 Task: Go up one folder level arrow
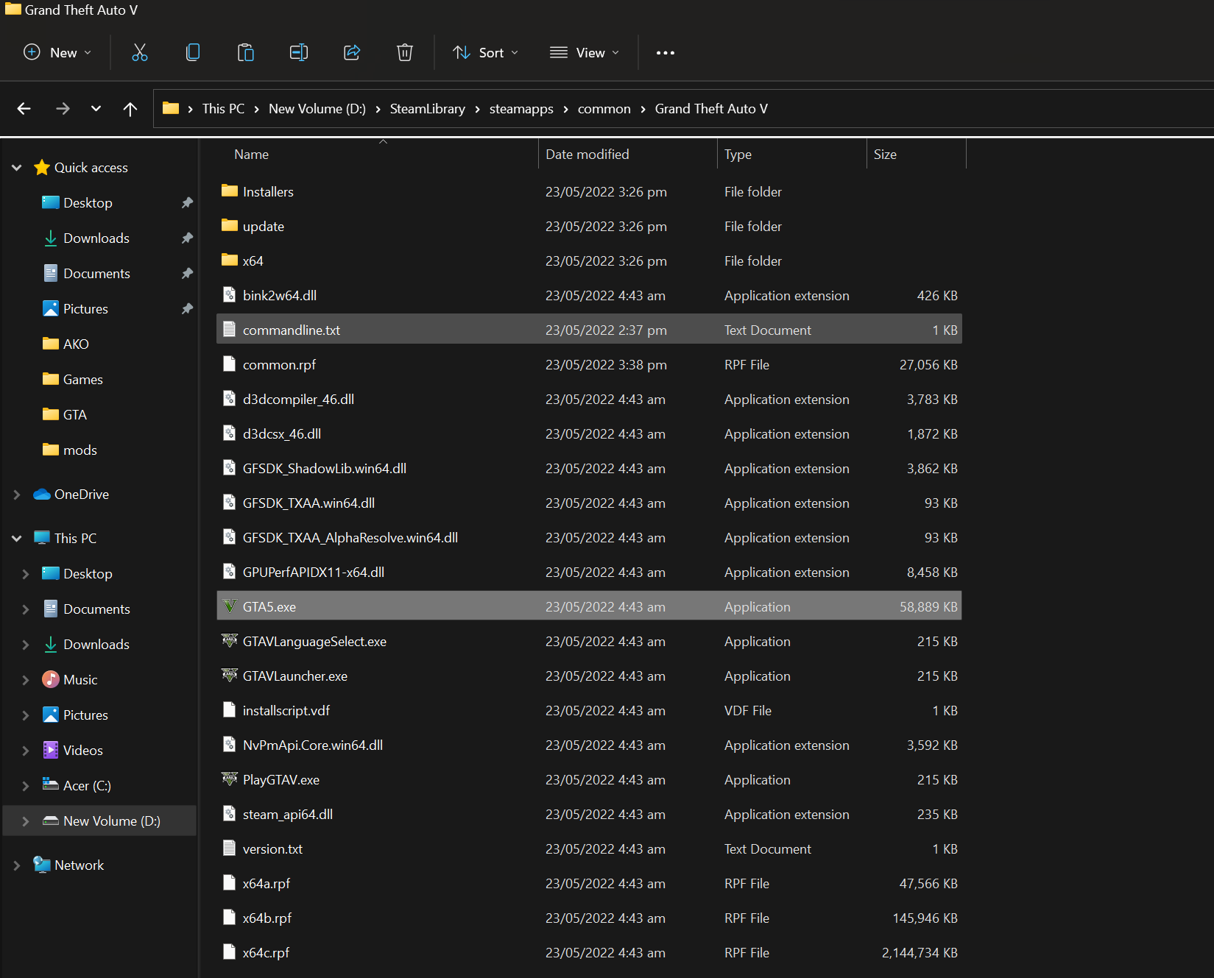tap(130, 109)
